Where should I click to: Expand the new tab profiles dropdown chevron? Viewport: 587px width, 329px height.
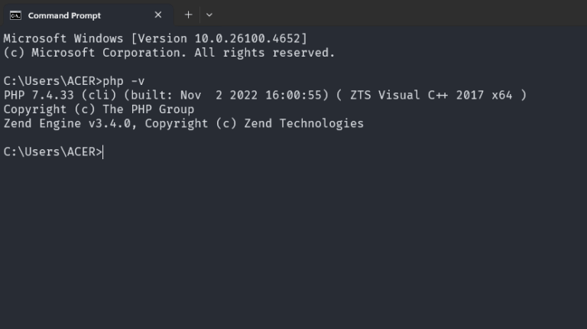coord(209,15)
